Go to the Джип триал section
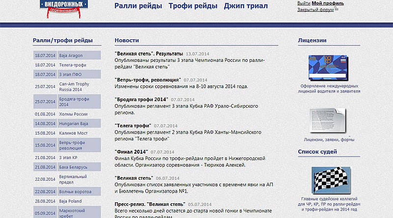The width and height of the screenshot is (393, 218). pyautogui.click(x=246, y=6)
